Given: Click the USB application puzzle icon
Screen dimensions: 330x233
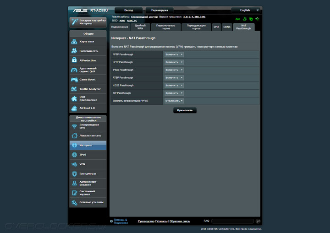Looking at the screenshot, I should click(x=74, y=98).
